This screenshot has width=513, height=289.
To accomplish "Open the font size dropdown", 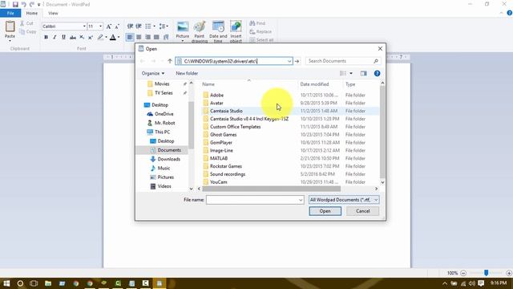I will tap(100, 26).
